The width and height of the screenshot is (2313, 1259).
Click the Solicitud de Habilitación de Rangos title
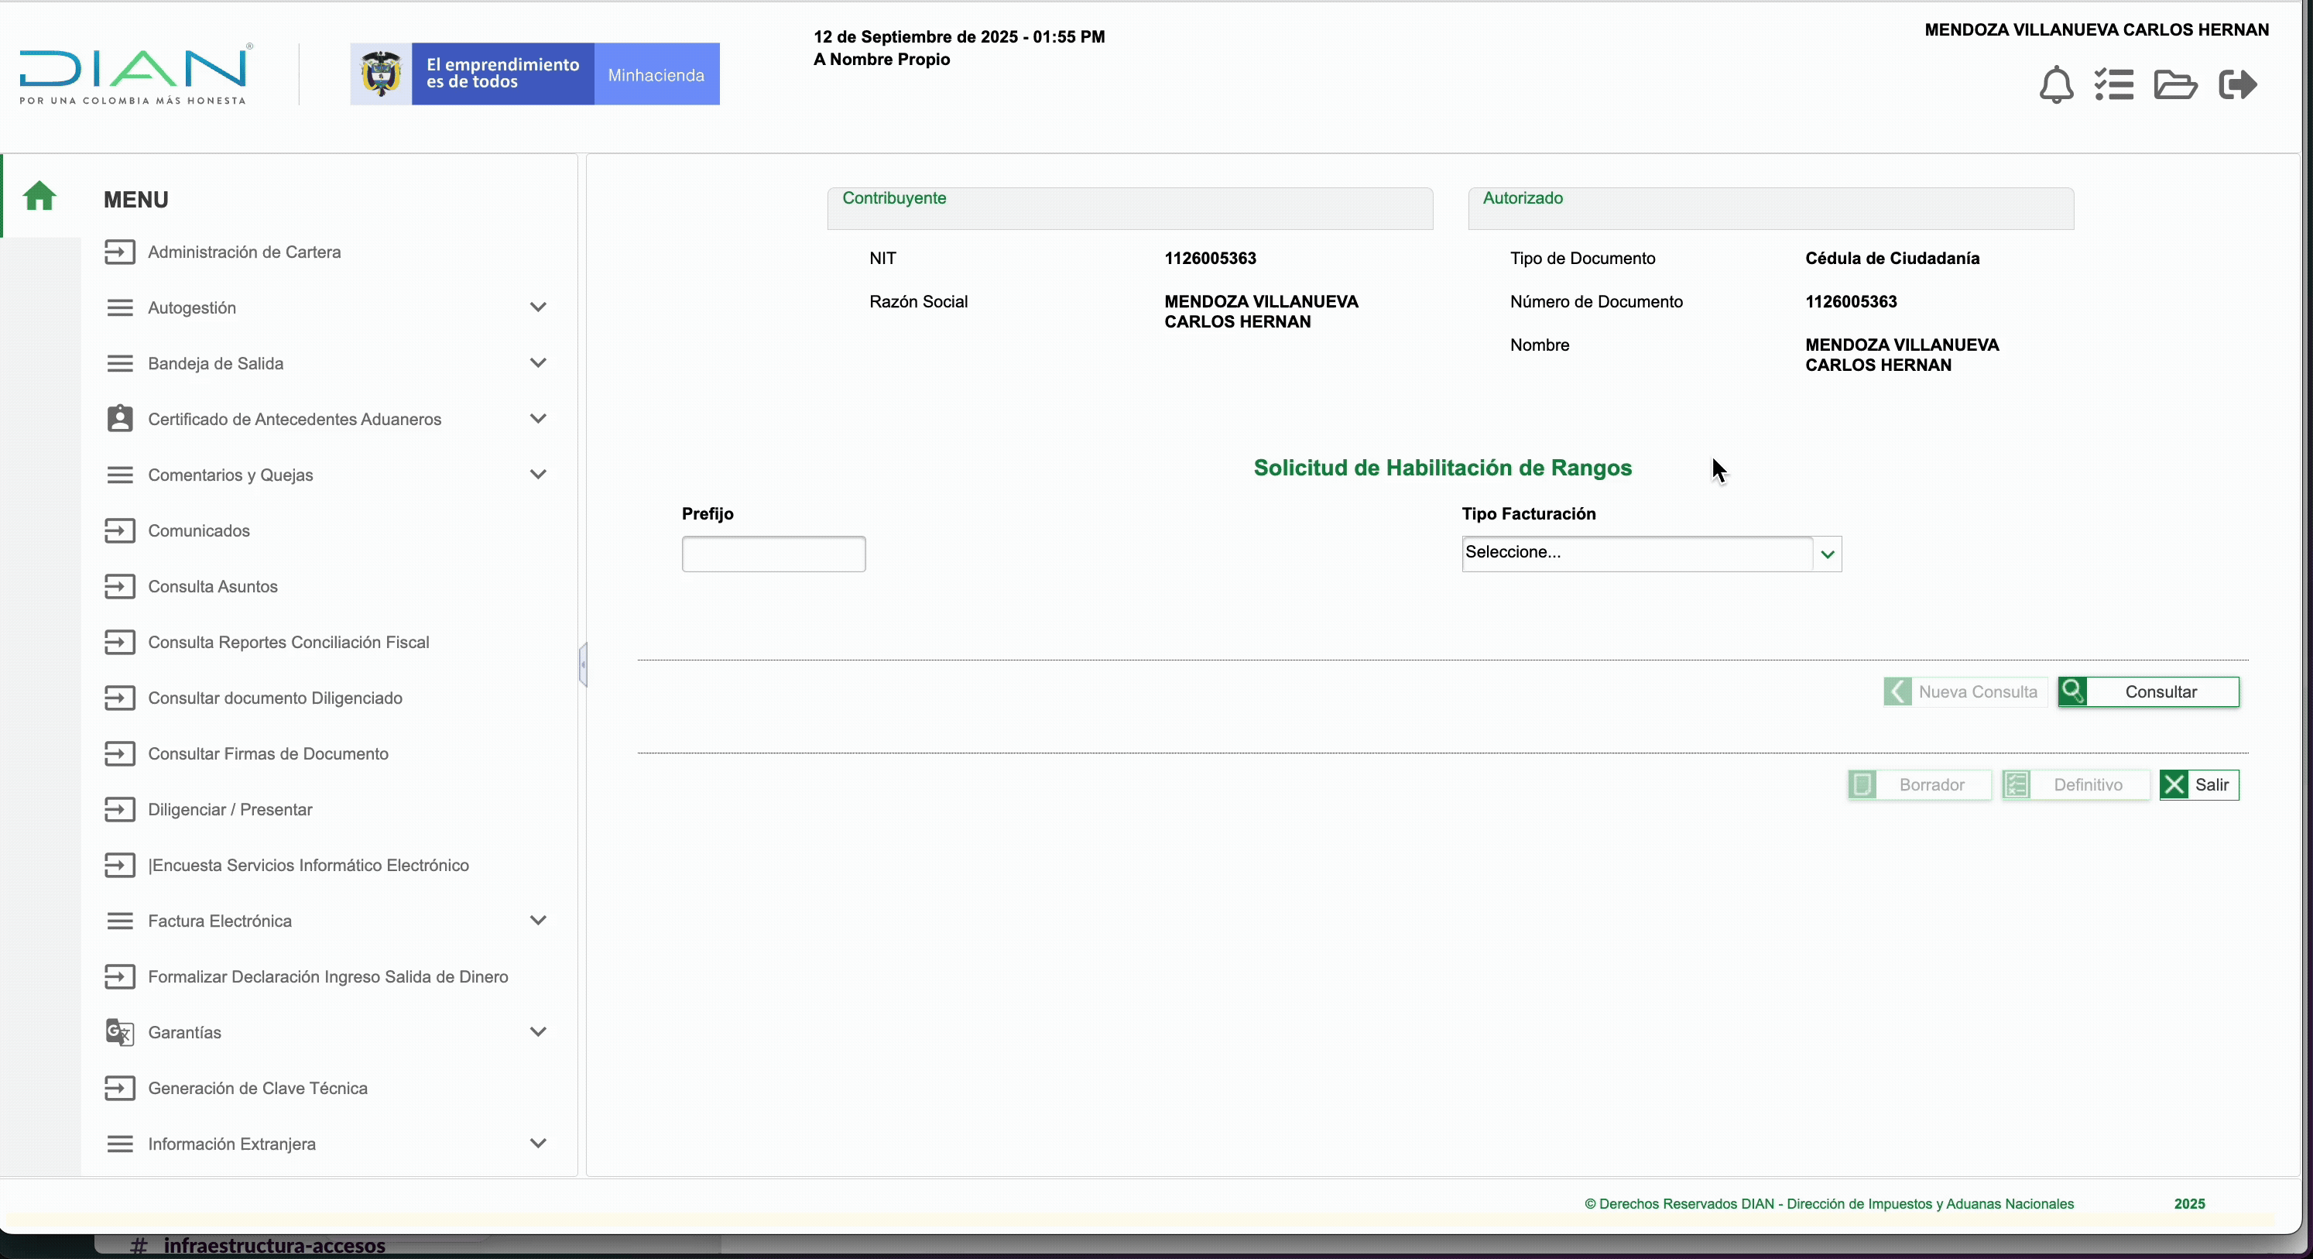[1443, 468]
